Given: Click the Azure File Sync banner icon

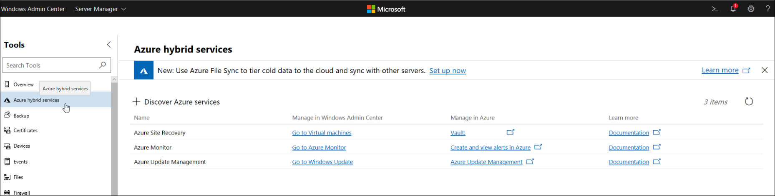Looking at the screenshot, I should point(144,70).
